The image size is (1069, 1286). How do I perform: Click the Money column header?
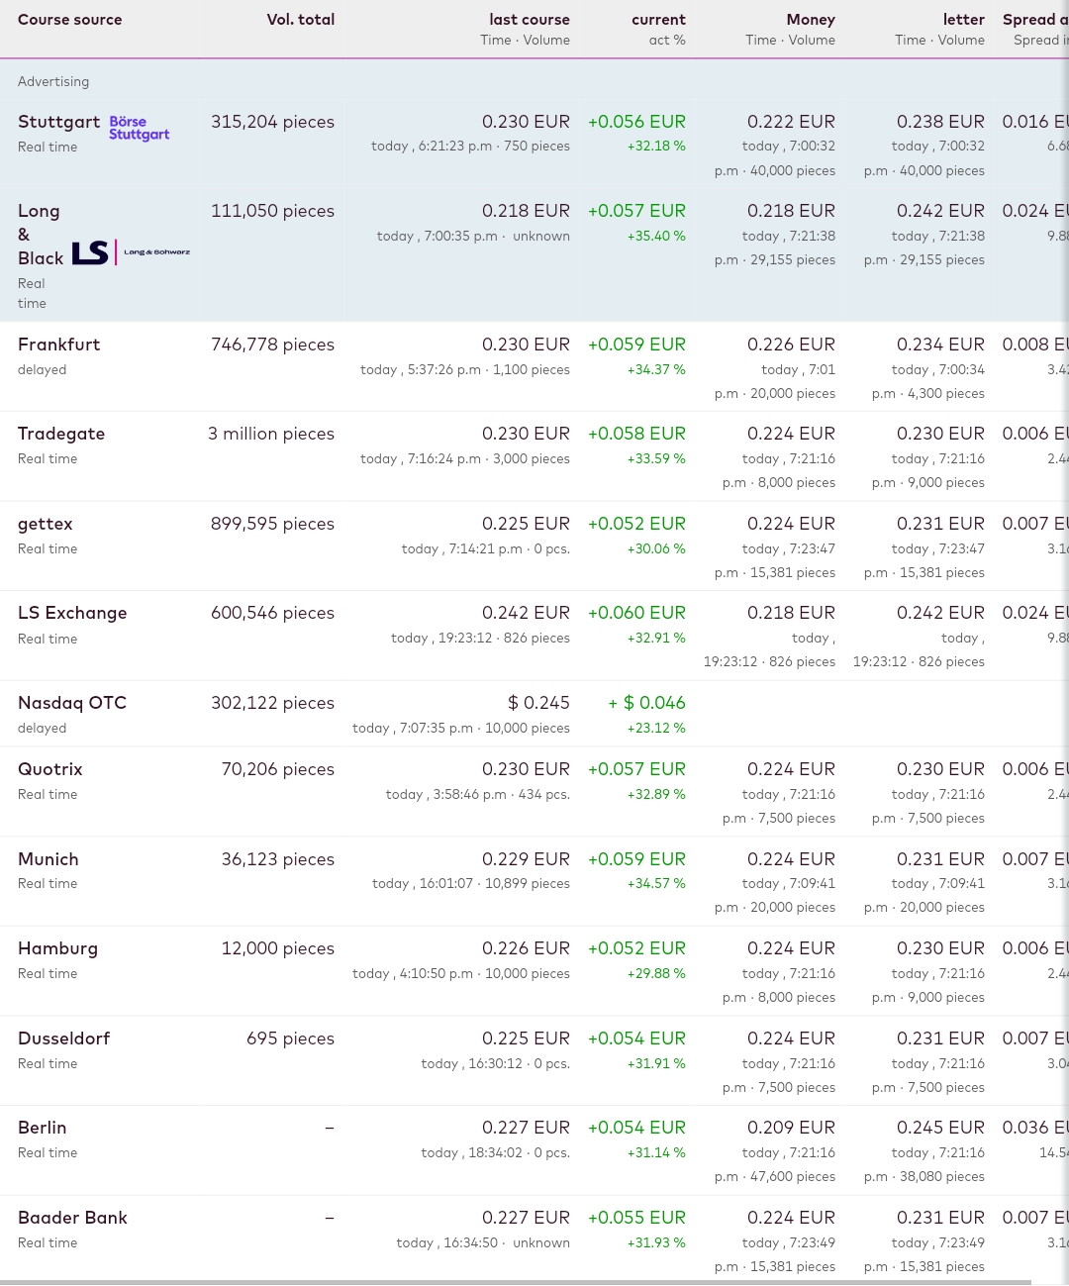click(811, 20)
